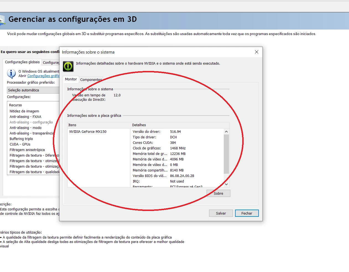The width and height of the screenshot is (349, 272).
Task: Select NVIDIA GeForce MX150 in the items list
Action: [x=88, y=132]
